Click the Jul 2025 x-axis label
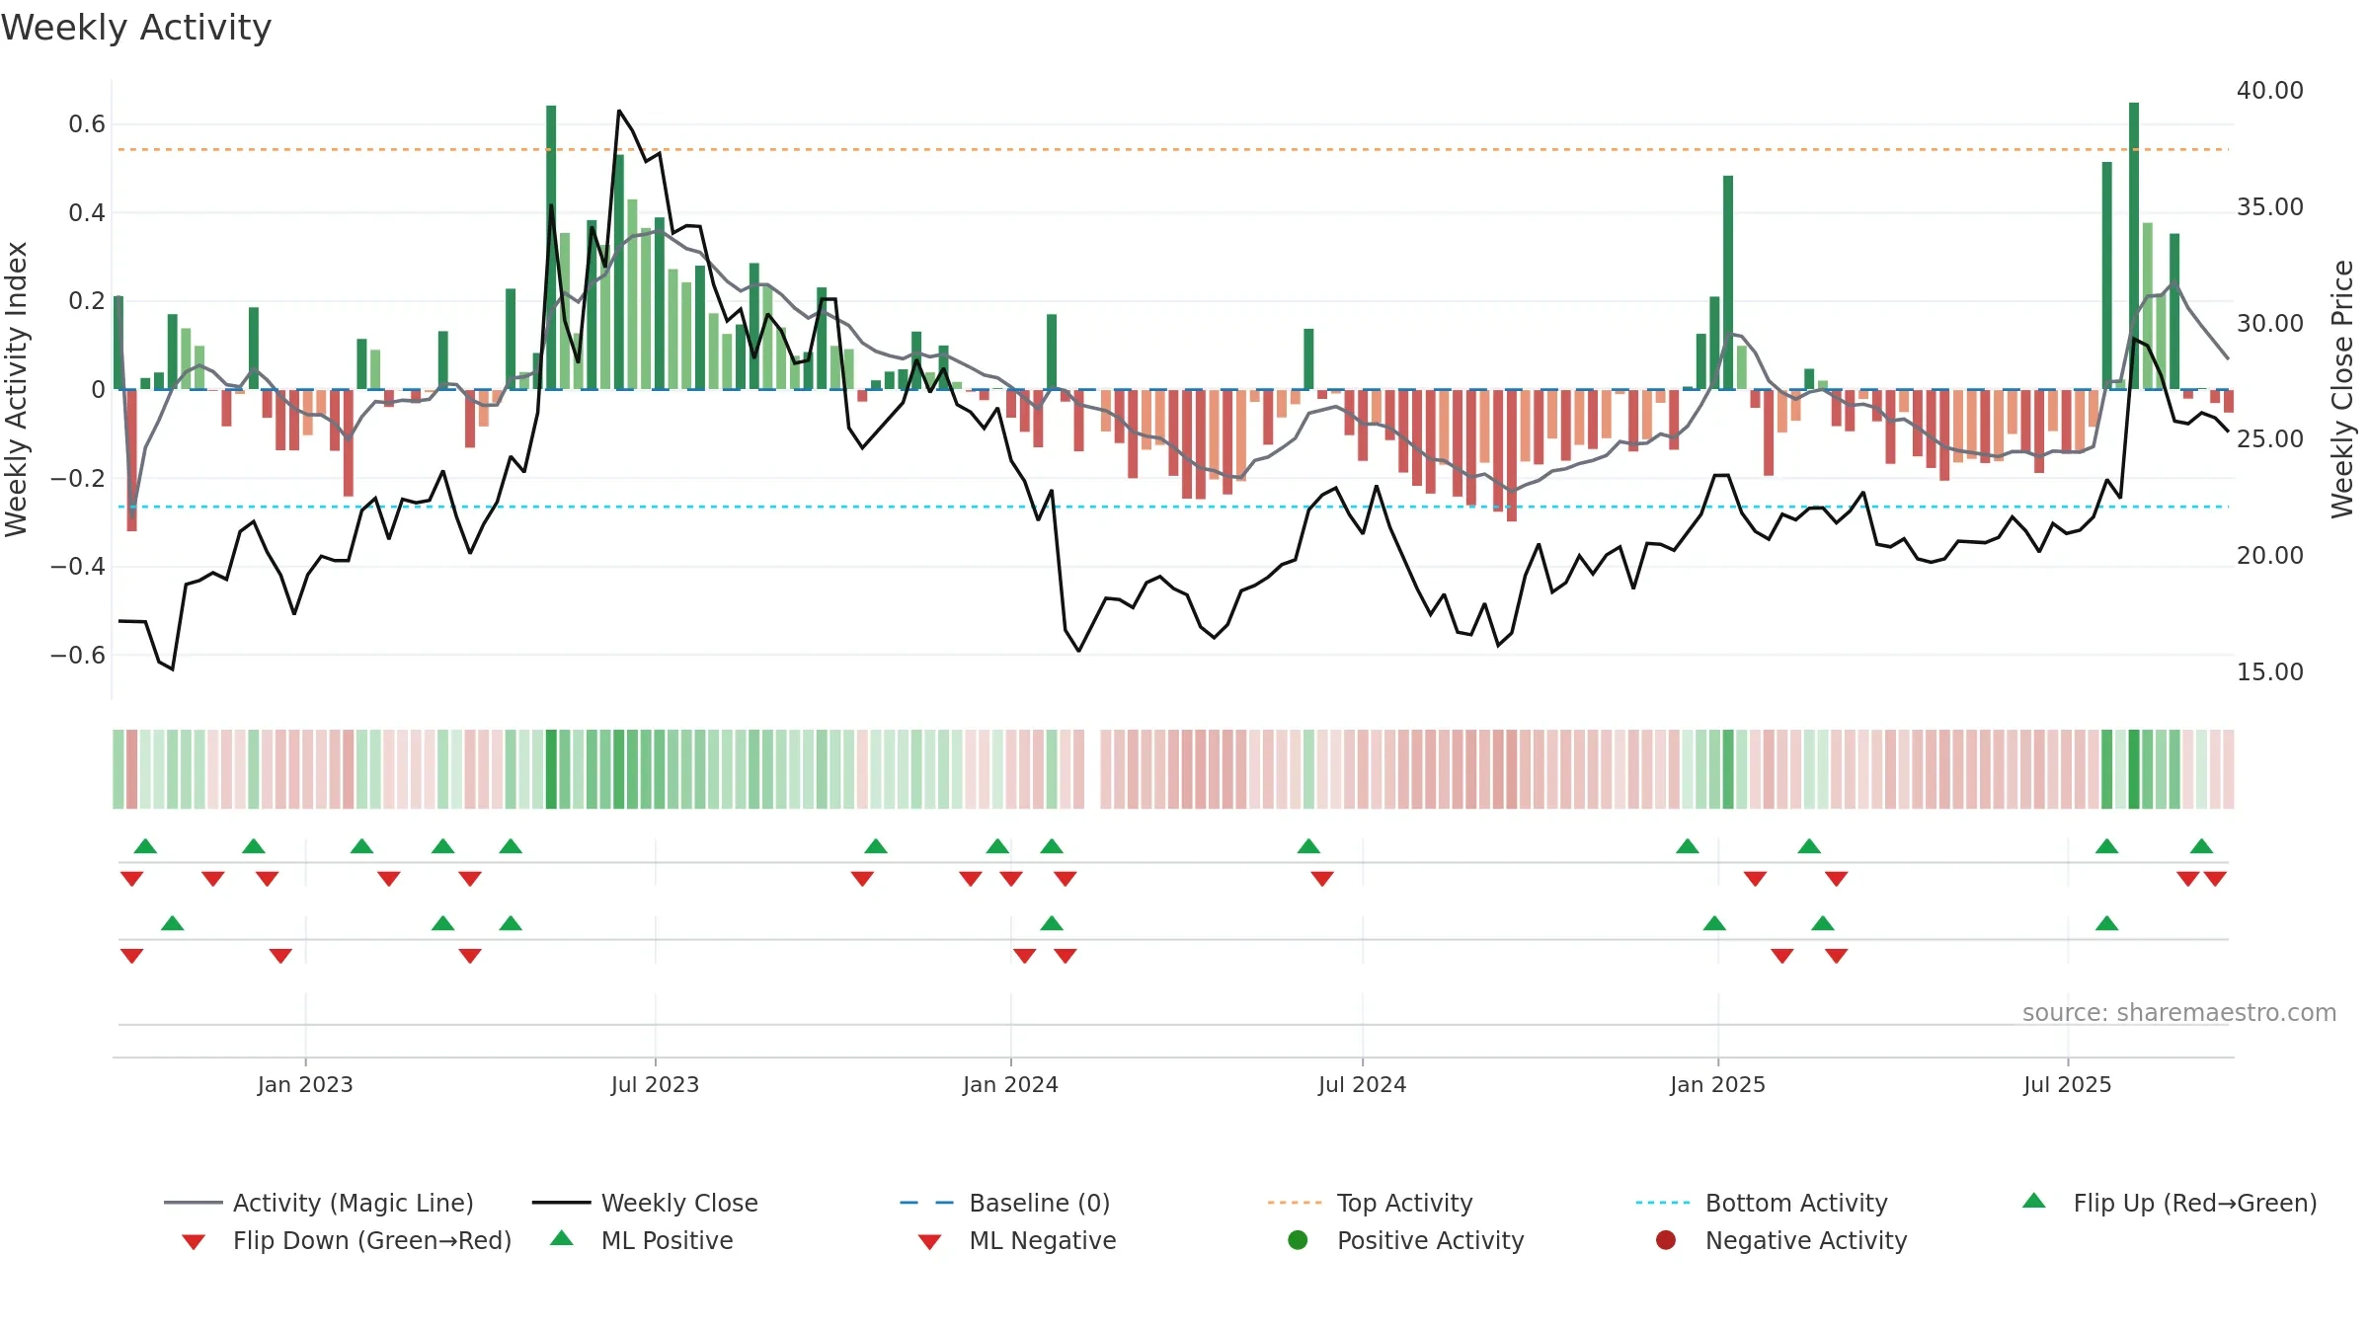The height and width of the screenshot is (1333, 2370). 2067,1084
